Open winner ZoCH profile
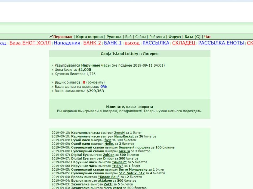 [x=108, y=184]
